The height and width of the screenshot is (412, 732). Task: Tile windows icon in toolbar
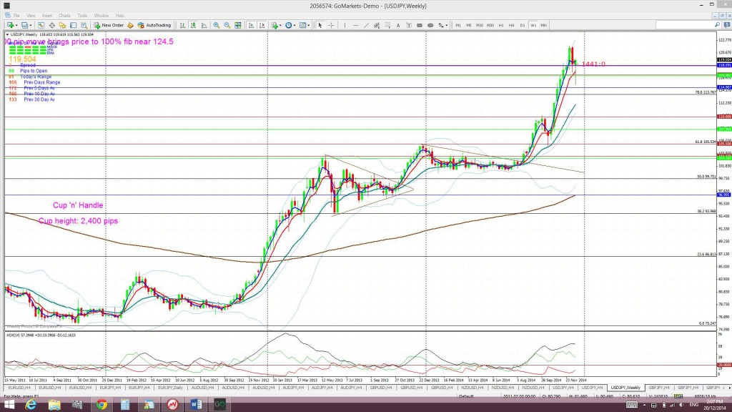click(x=238, y=25)
